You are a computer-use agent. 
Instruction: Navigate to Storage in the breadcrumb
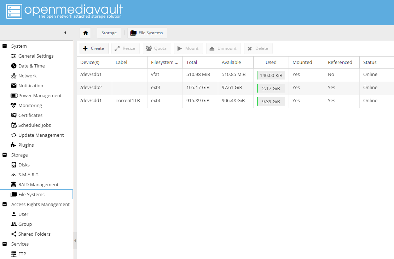pos(109,33)
